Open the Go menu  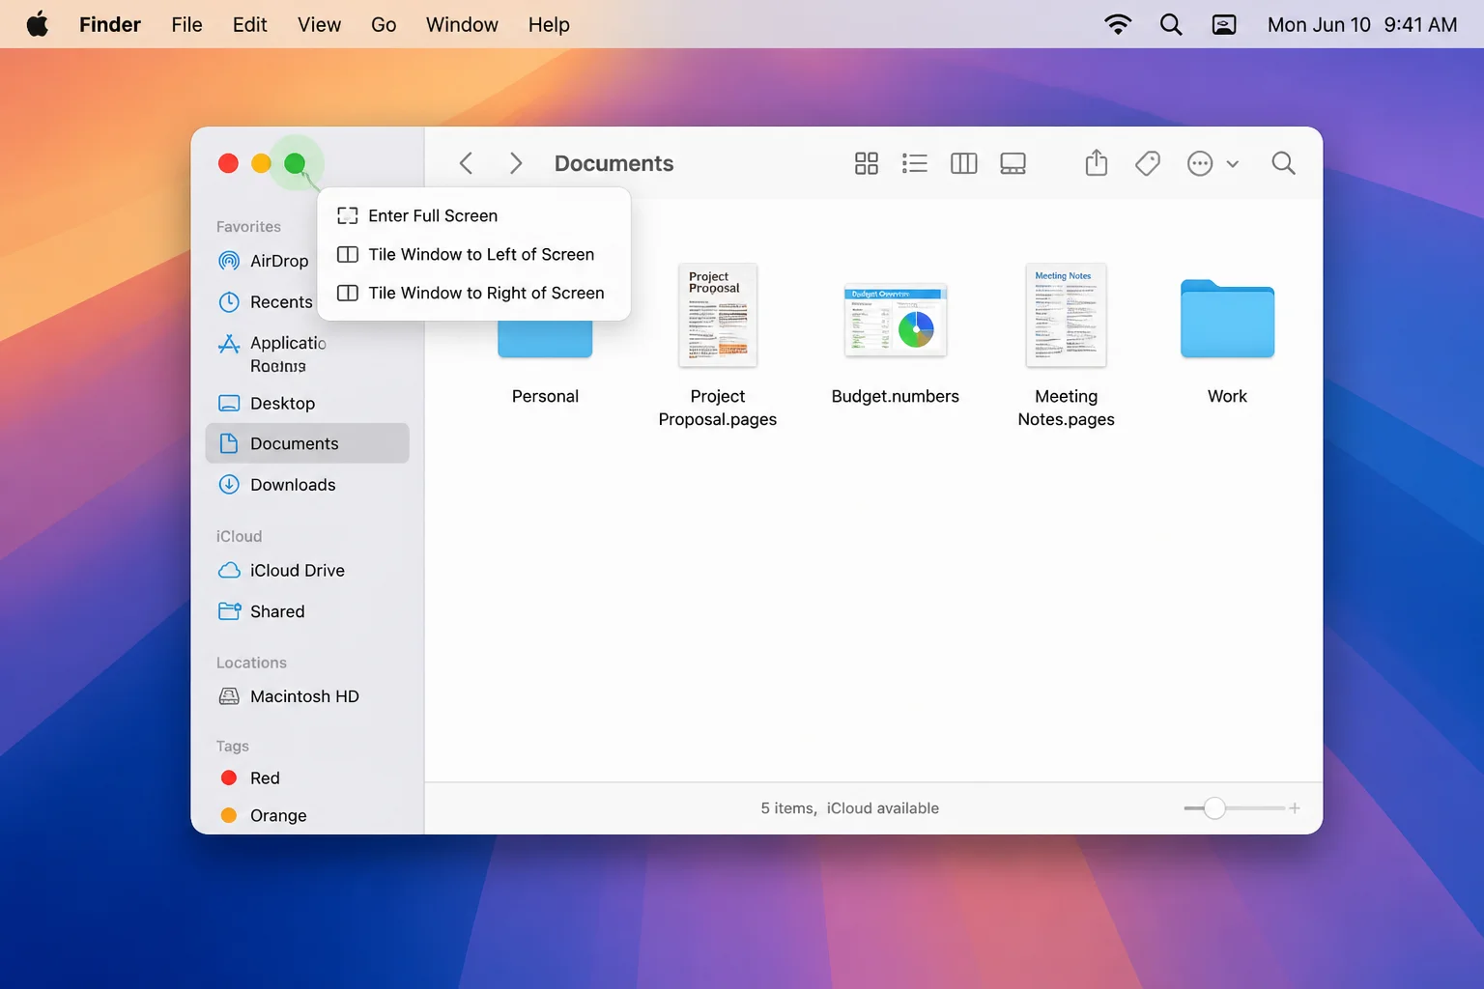(x=384, y=24)
